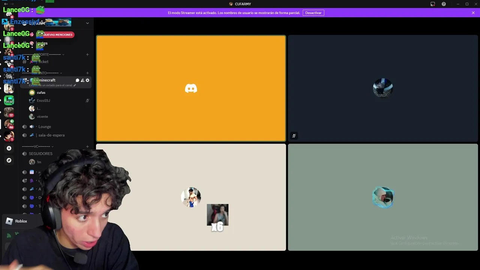Open server icon with 46 badge
The height and width of the screenshot is (270, 480).
coord(9,124)
